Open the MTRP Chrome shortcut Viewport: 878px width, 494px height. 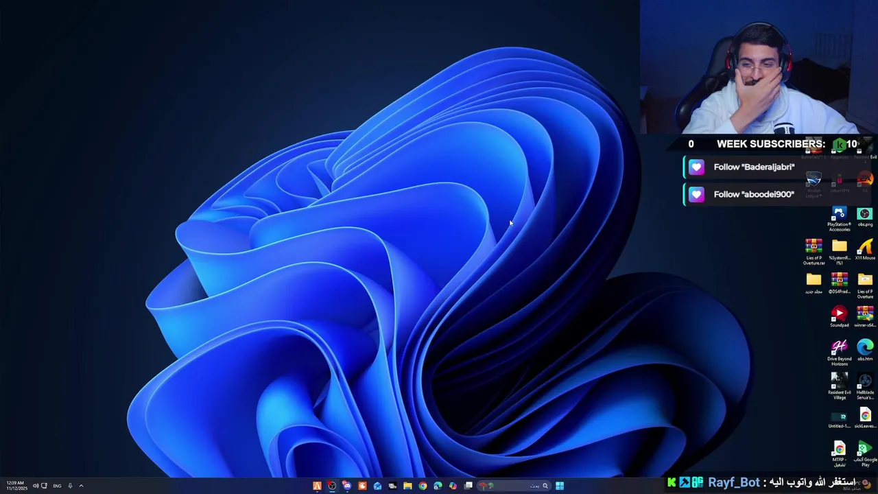(840, 454)
